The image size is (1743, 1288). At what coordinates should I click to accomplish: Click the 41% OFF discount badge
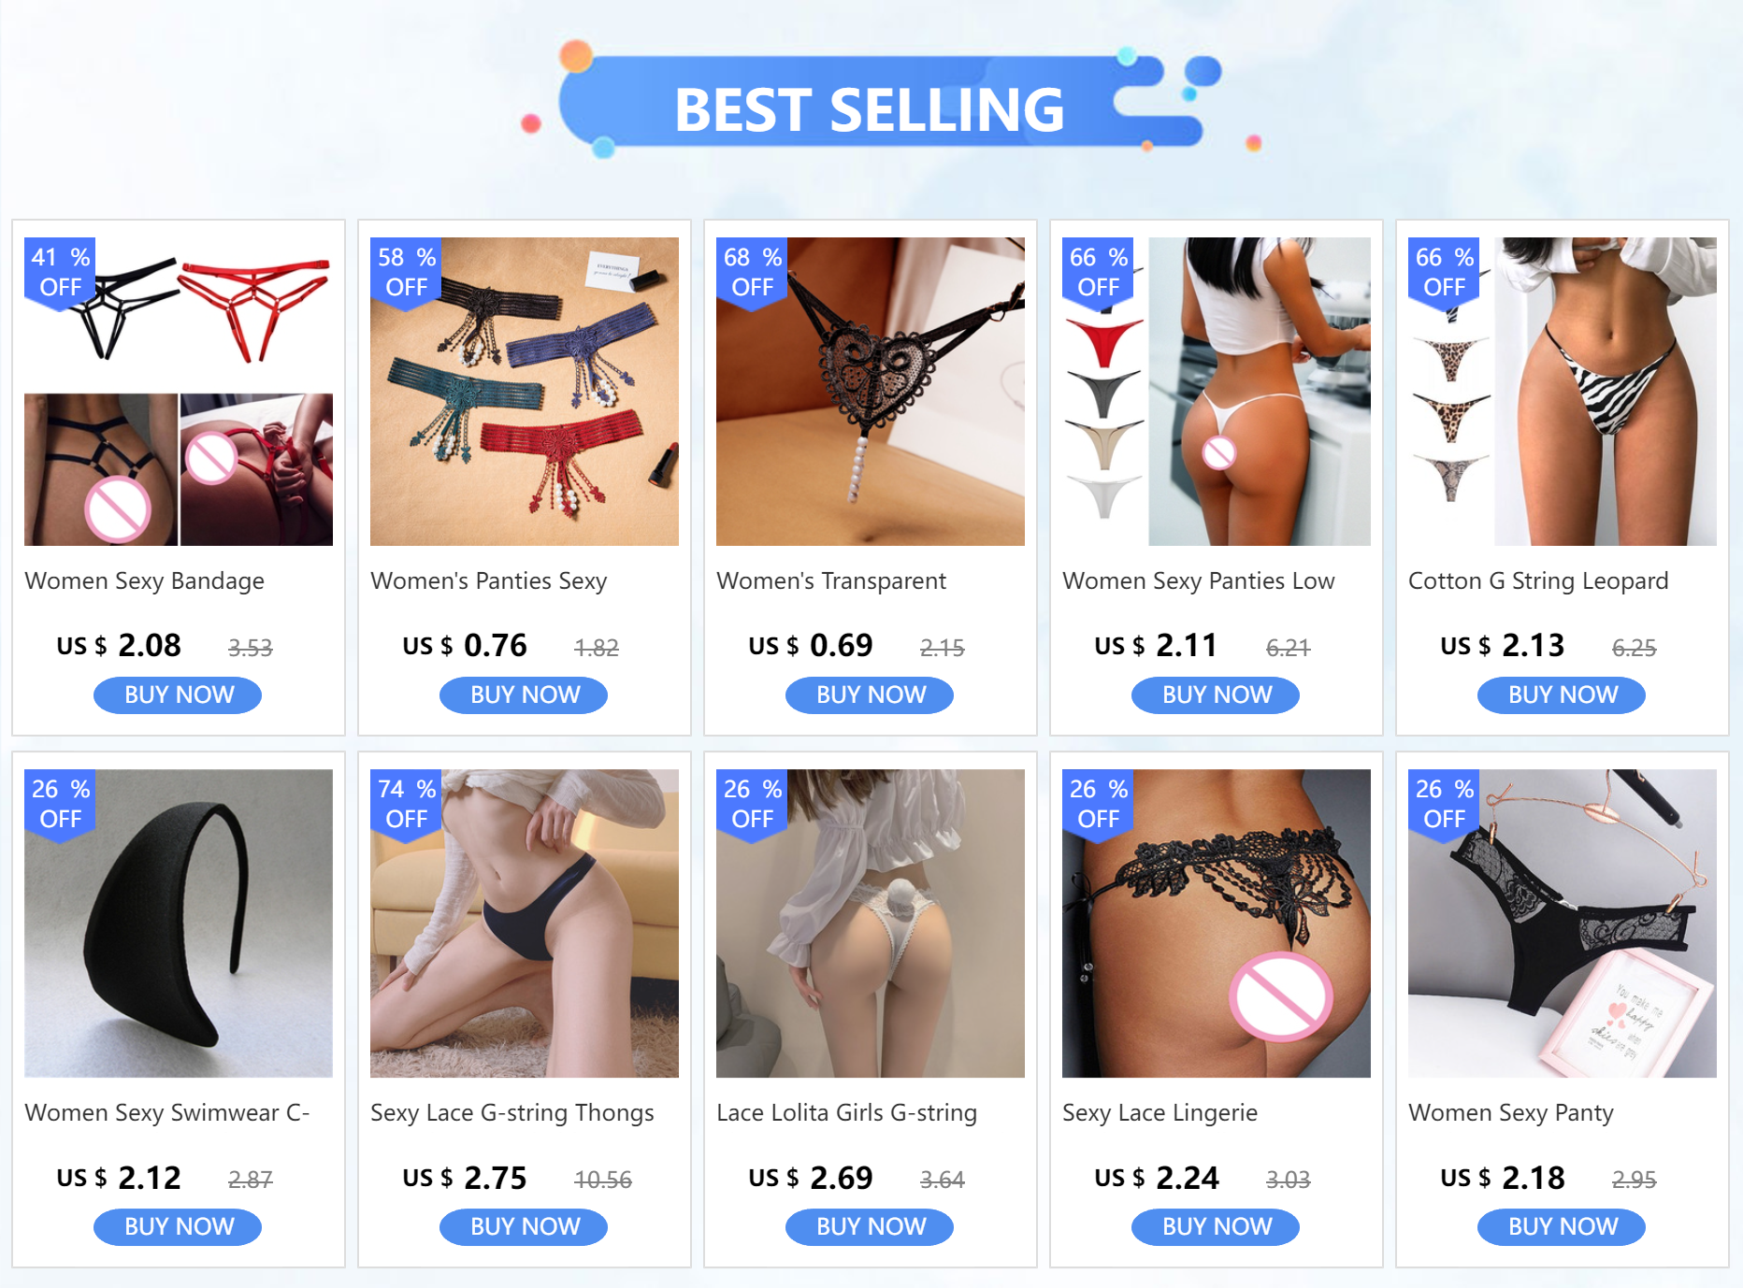pyautogui.click(x=60, y=272)
